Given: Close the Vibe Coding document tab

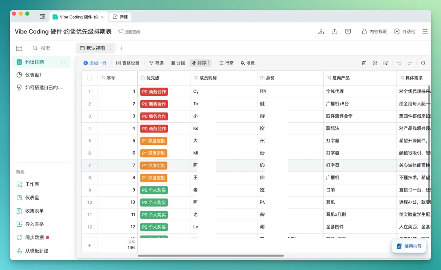Looking at the screenshot, I should click(x=102, y=17).
